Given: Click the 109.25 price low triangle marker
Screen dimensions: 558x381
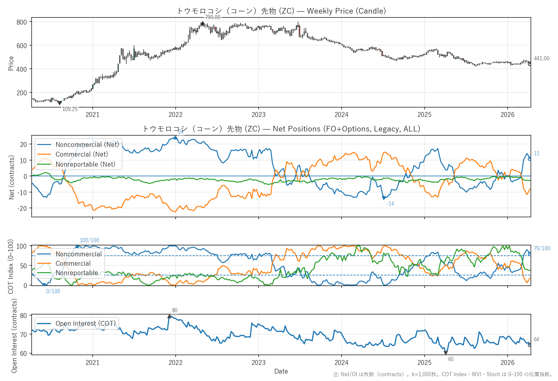Looking at the screenshot, I should tap(59, 103).
